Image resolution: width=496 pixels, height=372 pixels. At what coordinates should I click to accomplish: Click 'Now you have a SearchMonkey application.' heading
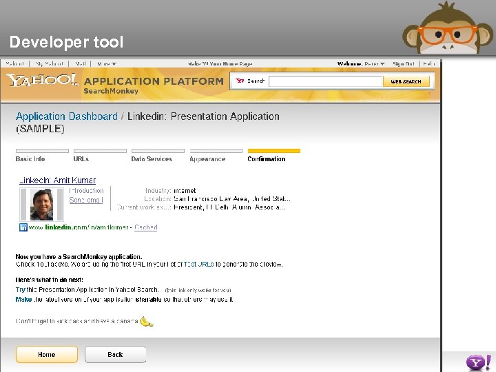coord(79,256)
